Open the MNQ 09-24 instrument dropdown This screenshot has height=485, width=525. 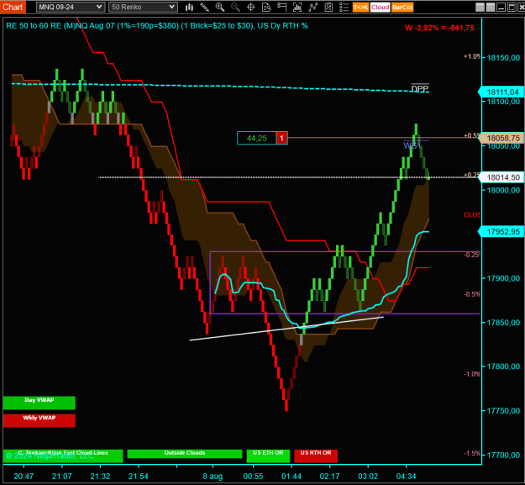(71, 7)
